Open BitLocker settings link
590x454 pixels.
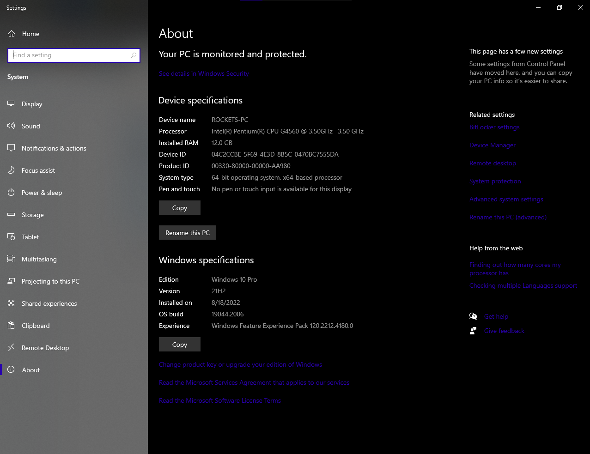(494, 127)
